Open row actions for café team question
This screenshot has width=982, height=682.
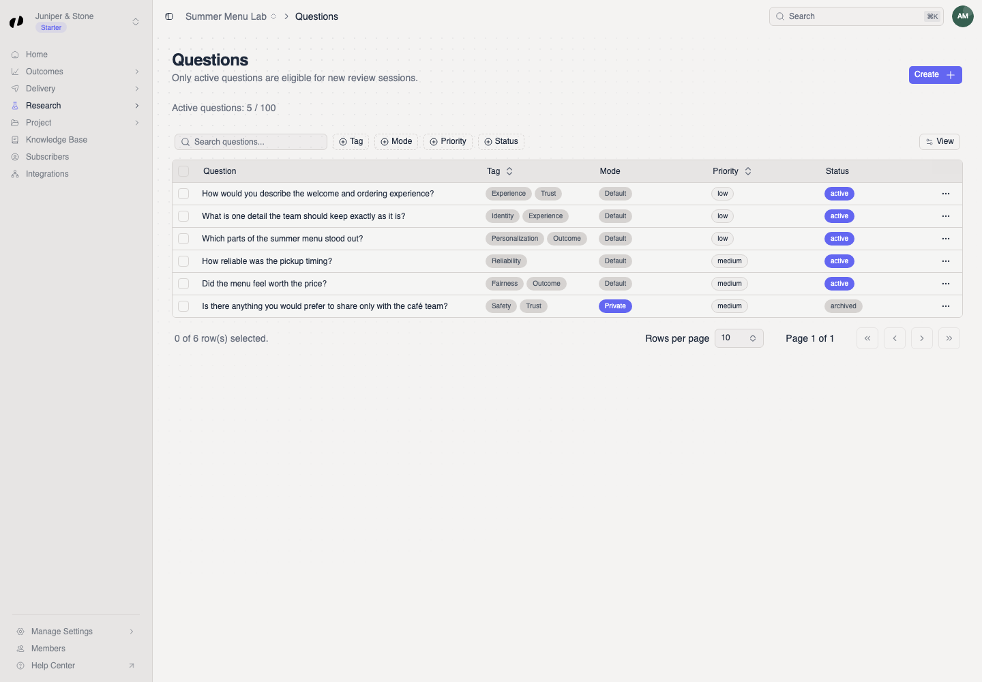(946, 306)
